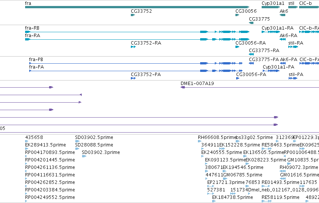Viewport: 319px width, 203px height.
Task: Select the CG30056 gene arrow
Action: [x=237, y=15]
